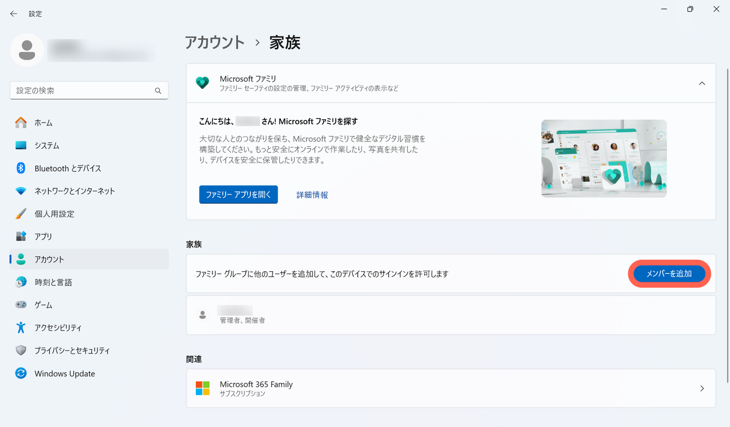The image size is (730, 427).
Task: Click the ホーム house icon
Action: [21, 123]
